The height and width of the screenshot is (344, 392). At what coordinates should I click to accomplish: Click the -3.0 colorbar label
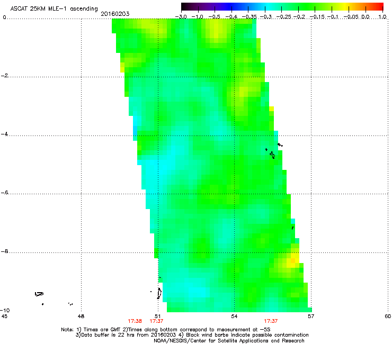tap(181, 17)
